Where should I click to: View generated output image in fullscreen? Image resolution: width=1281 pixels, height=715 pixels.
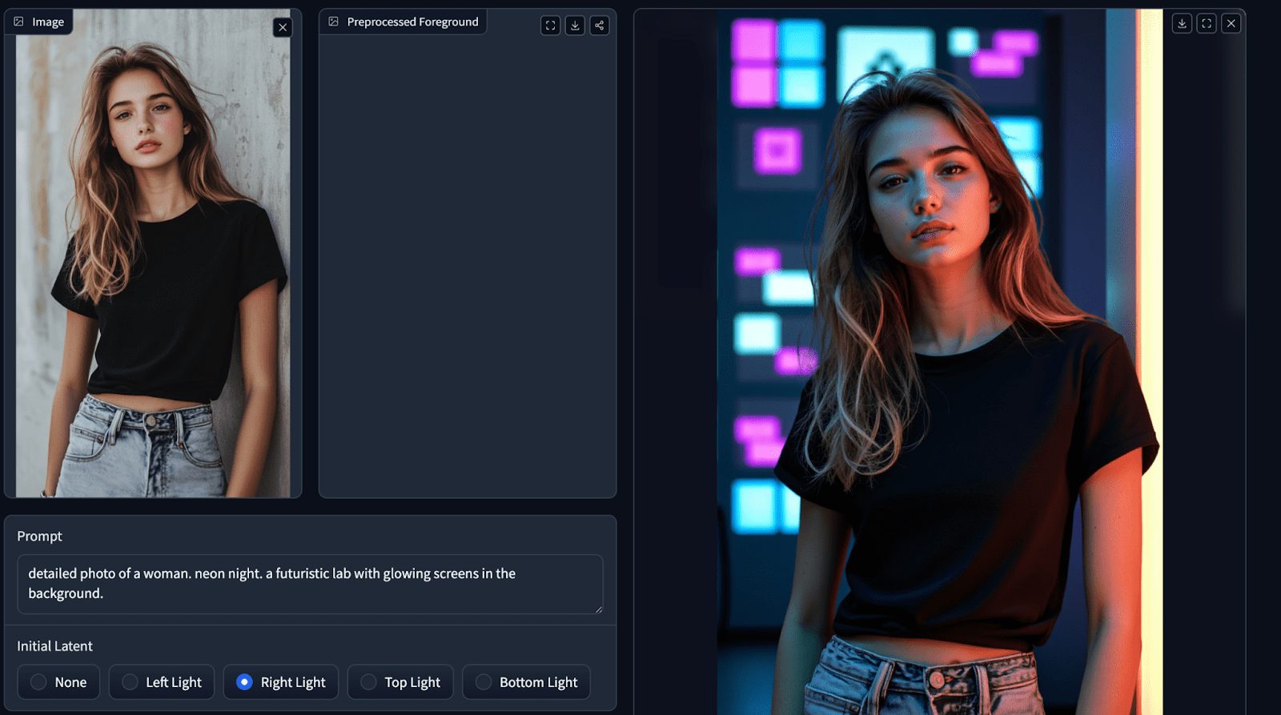click(1207, 23)
